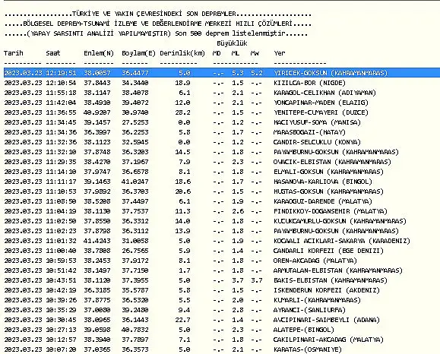This screenshot has width=440, height=354.
Task: Click the Büyüklük heading text
Action: click(x=232, y=43)
